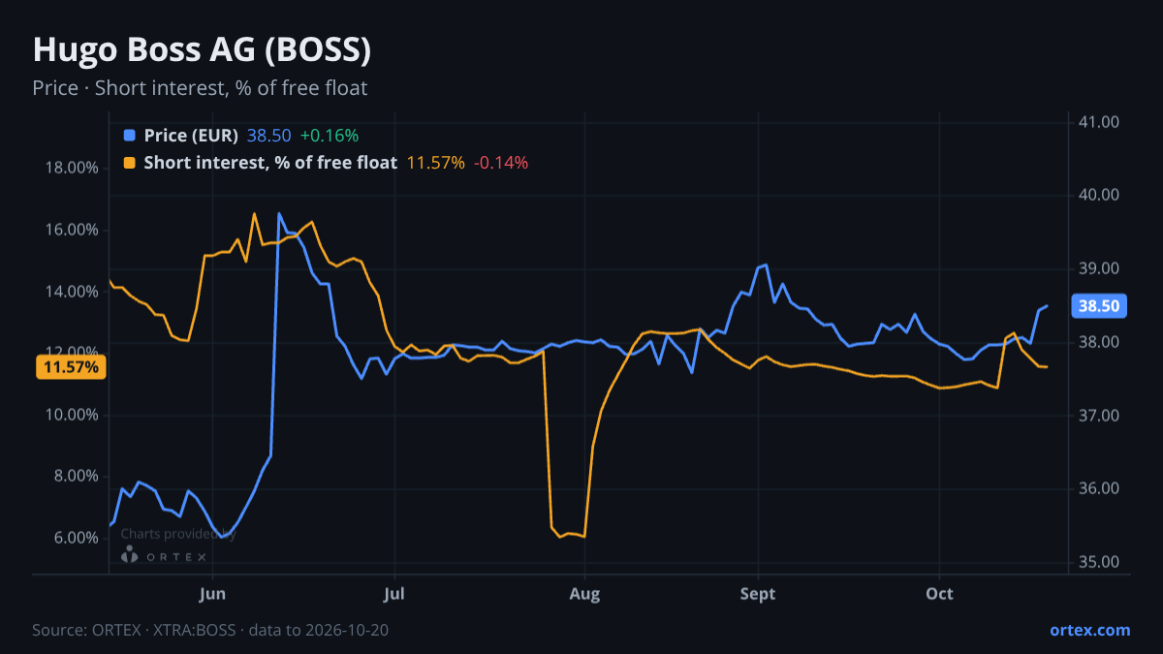Click the Hugo Boss AG (BOSS) title
1163x654 pixels.
(x=202, y=49)
